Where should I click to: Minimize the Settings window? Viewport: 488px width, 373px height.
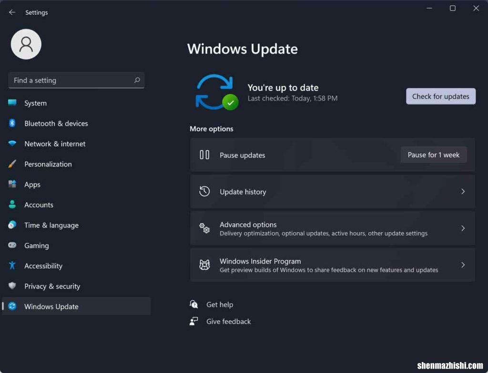tap(429, 8)
